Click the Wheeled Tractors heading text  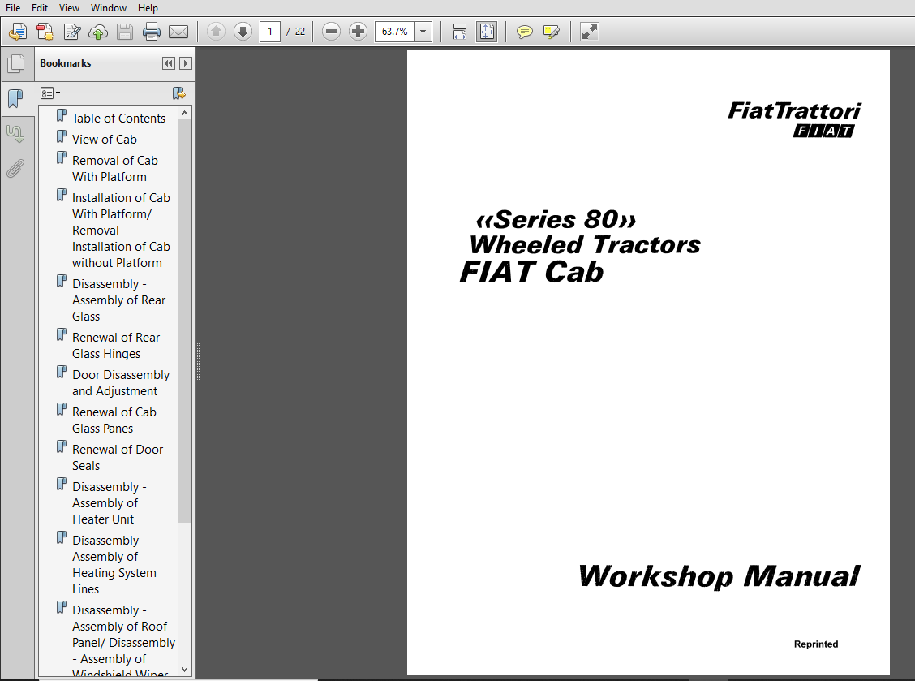[x=585, y=244]
